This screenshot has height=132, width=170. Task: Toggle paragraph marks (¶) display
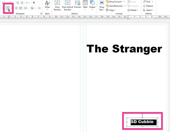(34, 3)
